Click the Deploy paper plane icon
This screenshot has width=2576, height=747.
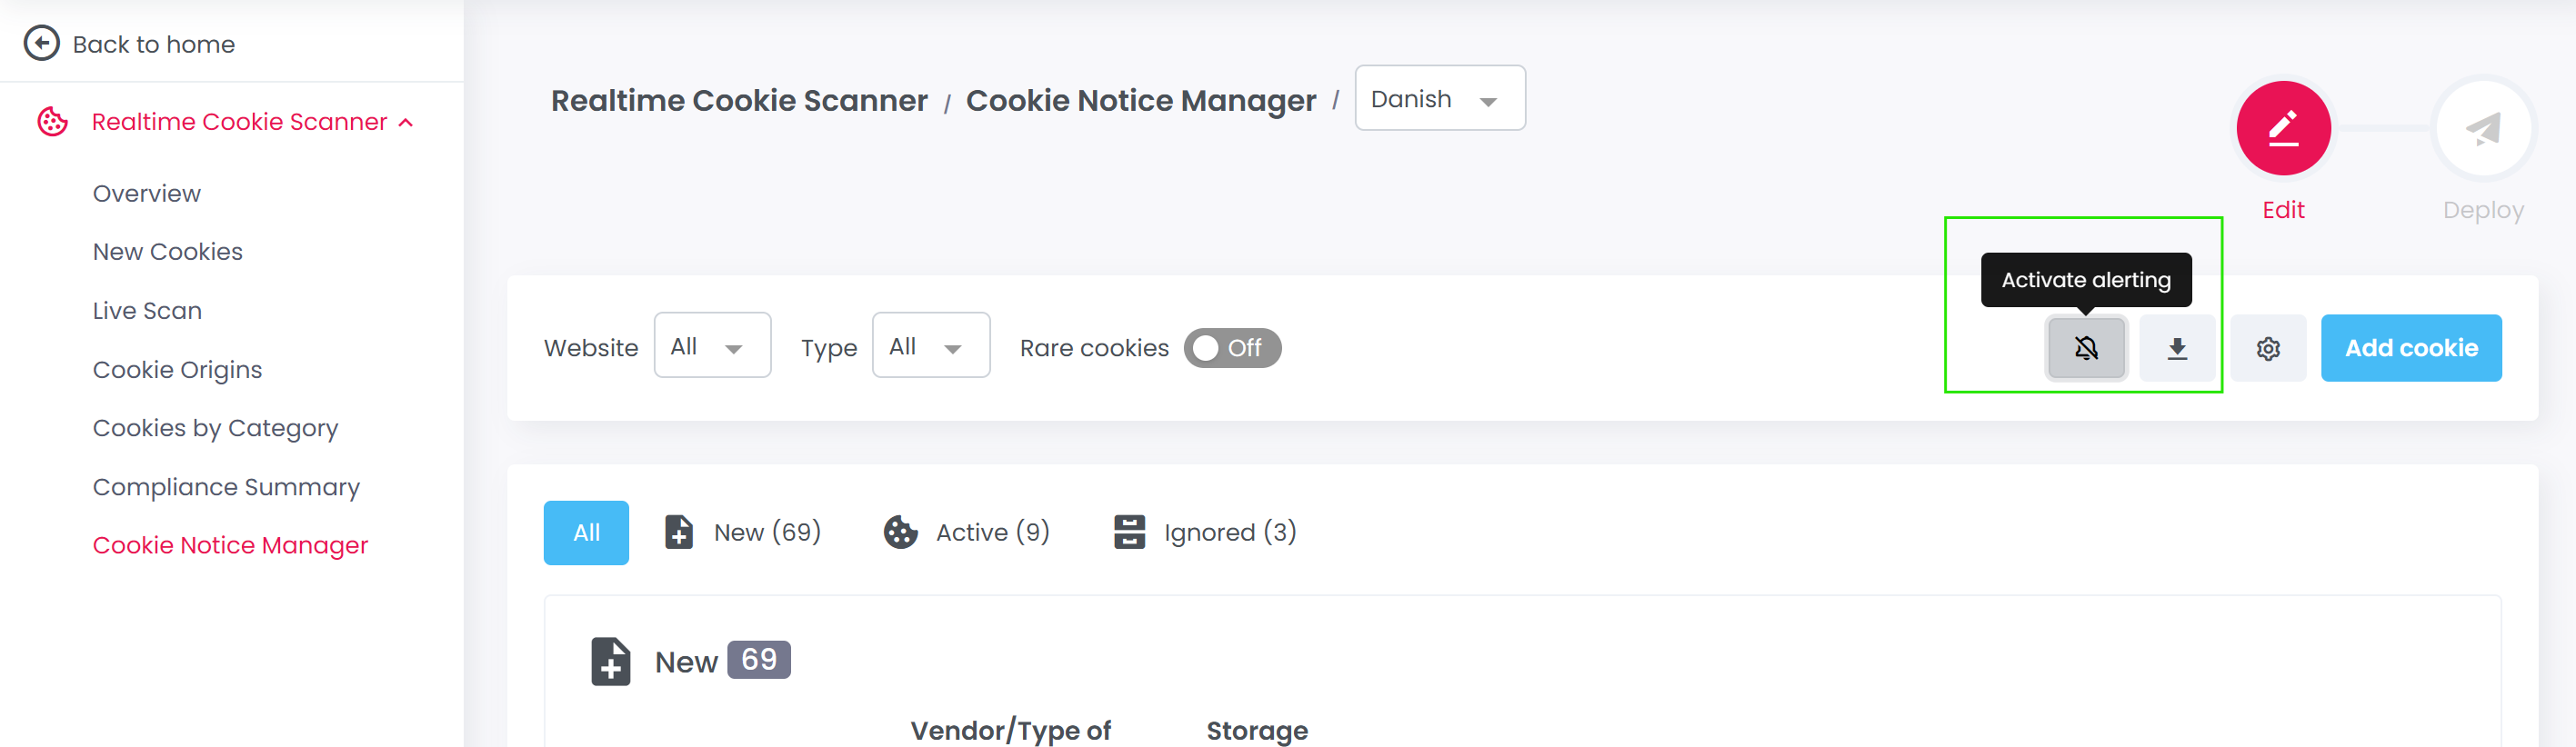click(x=2482, y=128)
